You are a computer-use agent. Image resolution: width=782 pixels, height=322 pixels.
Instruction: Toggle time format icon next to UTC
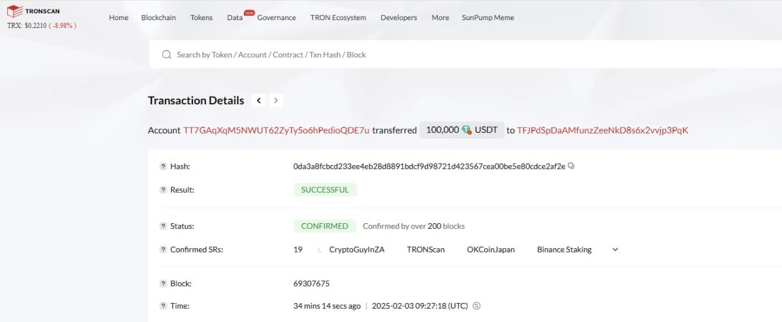[x=477, y=306]
